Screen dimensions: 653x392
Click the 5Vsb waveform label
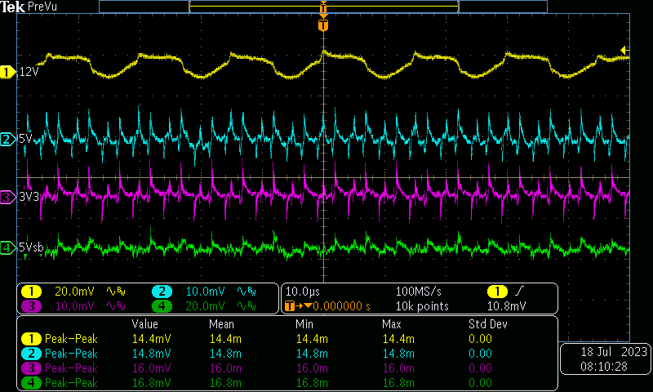click(31, 247)
